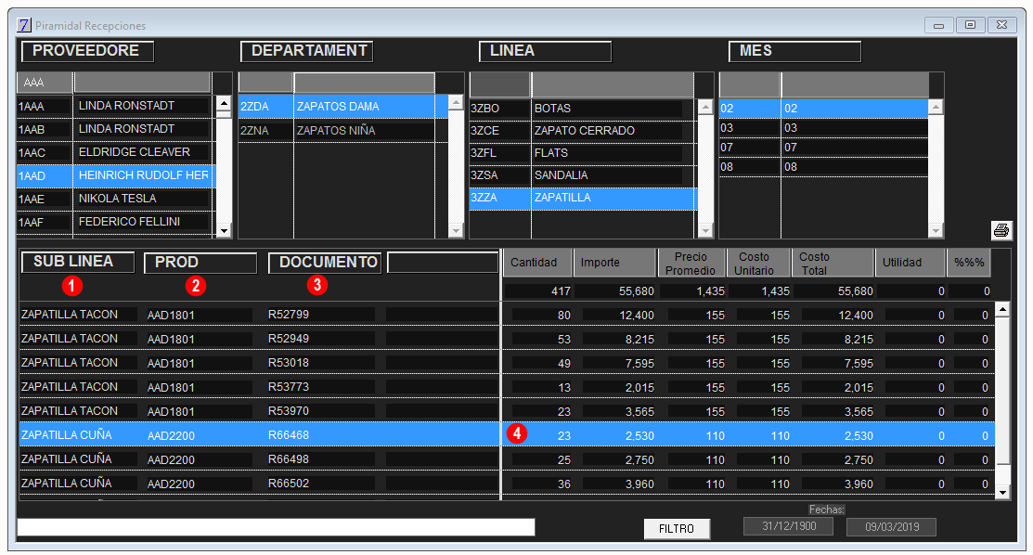The height and width of the screenshot is (555, 1033).
Task: Click results grid scroll down arrow
Action: pos(1002,492)
